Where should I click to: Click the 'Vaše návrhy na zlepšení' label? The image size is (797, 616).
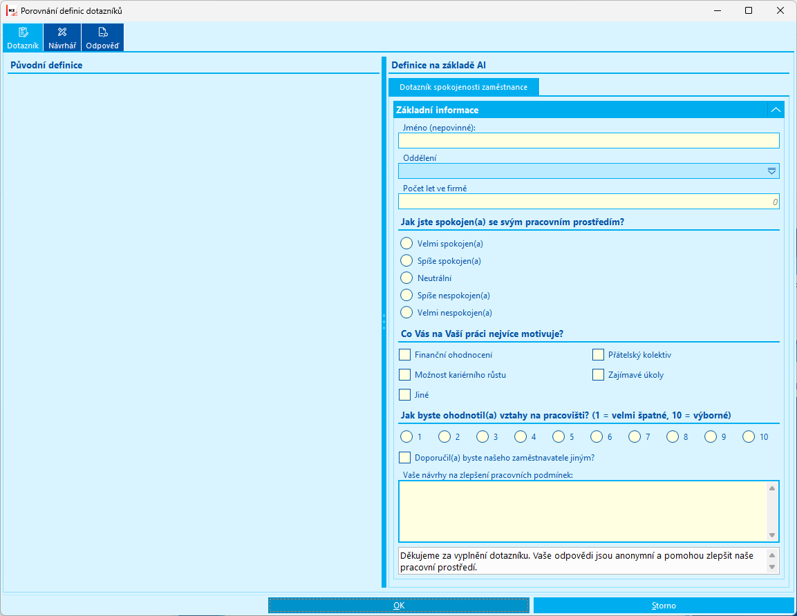[x=488, y=475]
